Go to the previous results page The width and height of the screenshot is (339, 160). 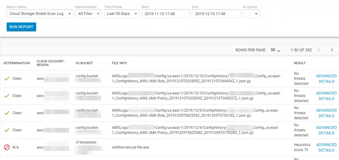tap(318, 50)
